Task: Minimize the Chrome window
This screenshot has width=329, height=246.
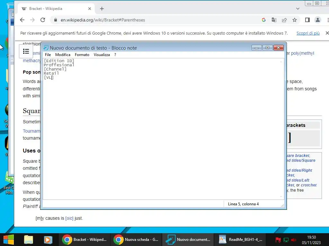Action: pos(309,3)
